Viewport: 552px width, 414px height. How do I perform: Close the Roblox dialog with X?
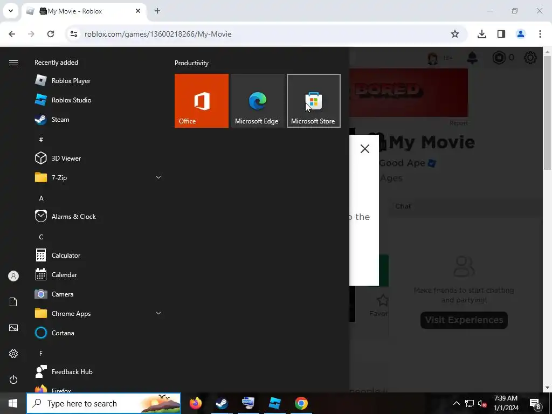point(365,149)
